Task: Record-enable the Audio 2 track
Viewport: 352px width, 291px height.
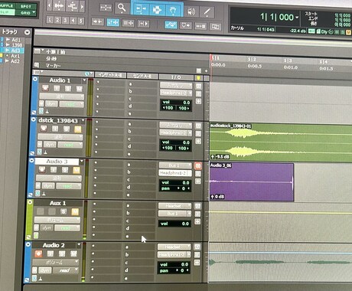Action: click(x=38, y=253)
